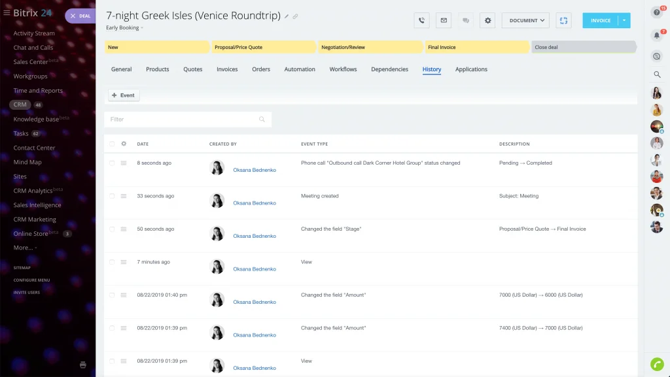Open the arrow next to Invoice button
The height and width of the screenshot is (377, 670).
624,20
